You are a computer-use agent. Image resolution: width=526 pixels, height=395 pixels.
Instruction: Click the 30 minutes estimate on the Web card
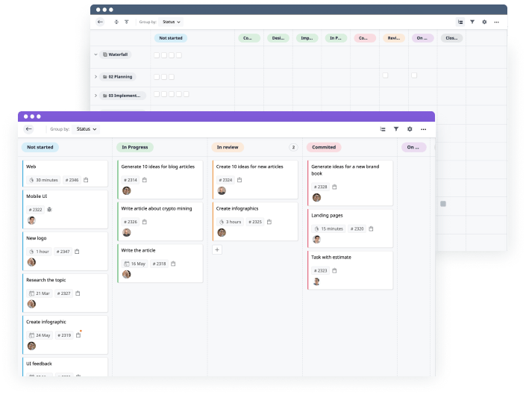coord(43,180)
